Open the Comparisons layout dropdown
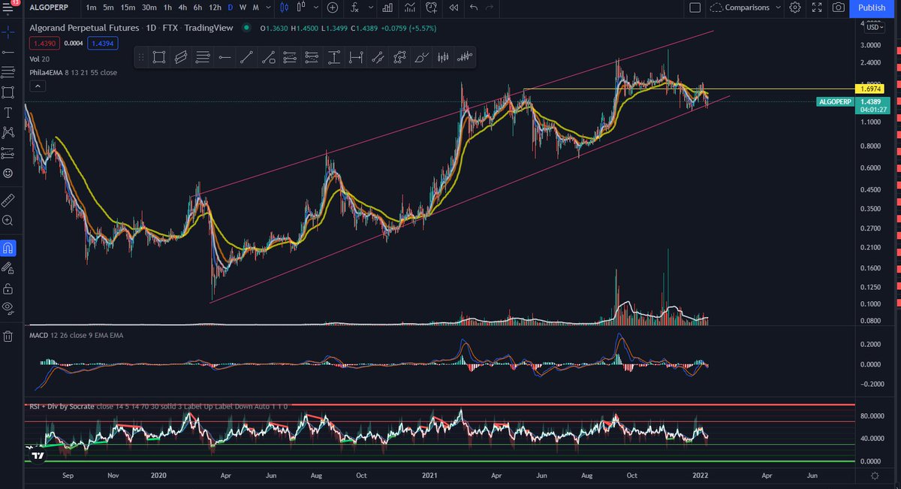 [x=745, y=8]
